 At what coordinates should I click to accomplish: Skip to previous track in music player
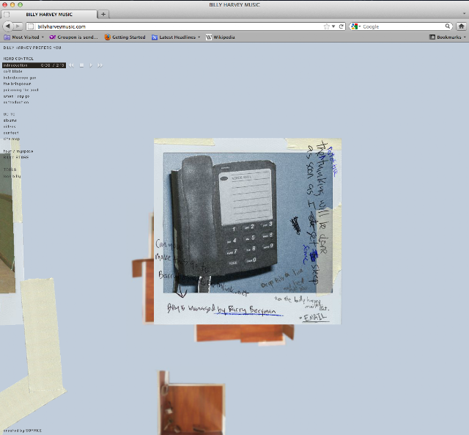(71, 65)
